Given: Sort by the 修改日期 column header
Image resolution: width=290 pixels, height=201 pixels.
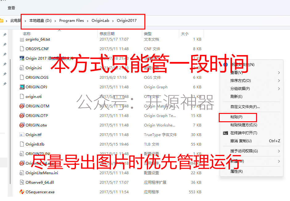Looking at the screenshot, I should click(107, 34).
